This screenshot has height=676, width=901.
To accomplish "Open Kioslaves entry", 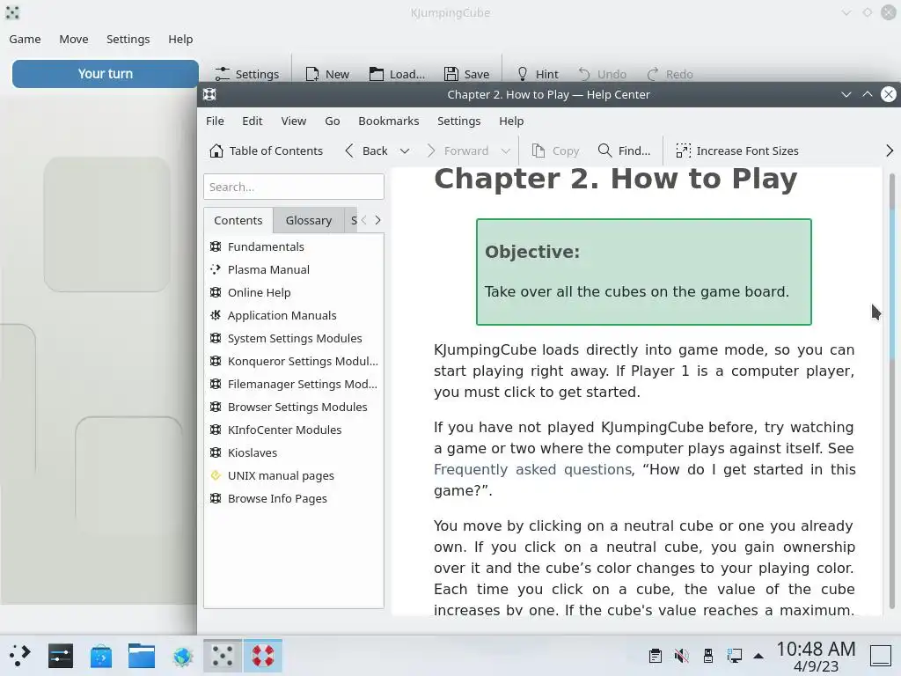I will (x=294, y=453).
